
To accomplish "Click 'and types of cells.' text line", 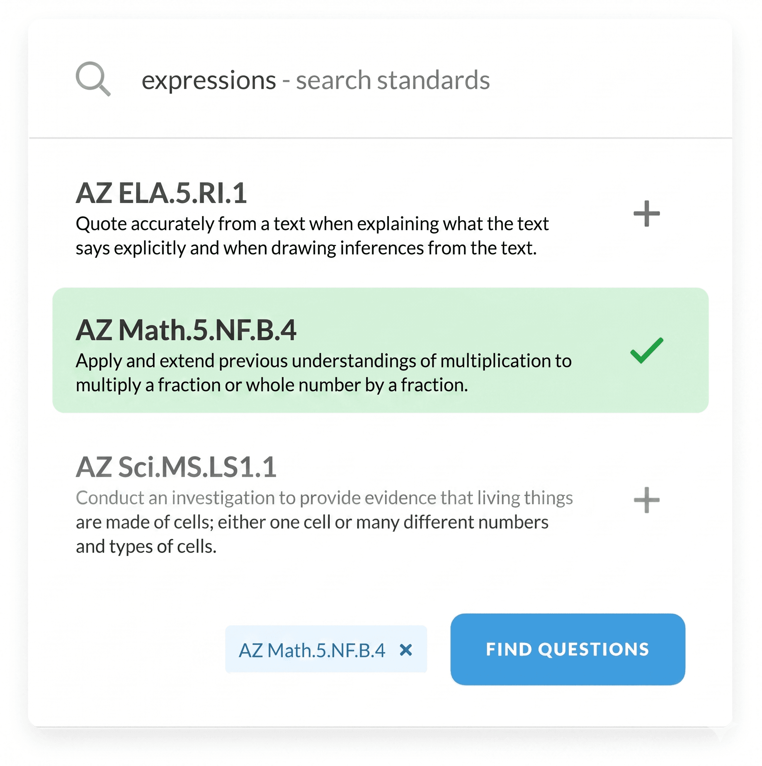I will 146,546.
